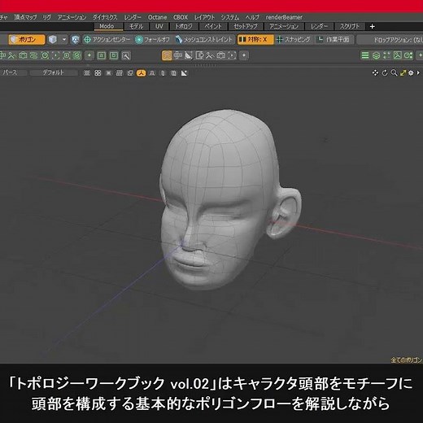Click the four-squares viewport layout icon

click(x=98, y=73)
